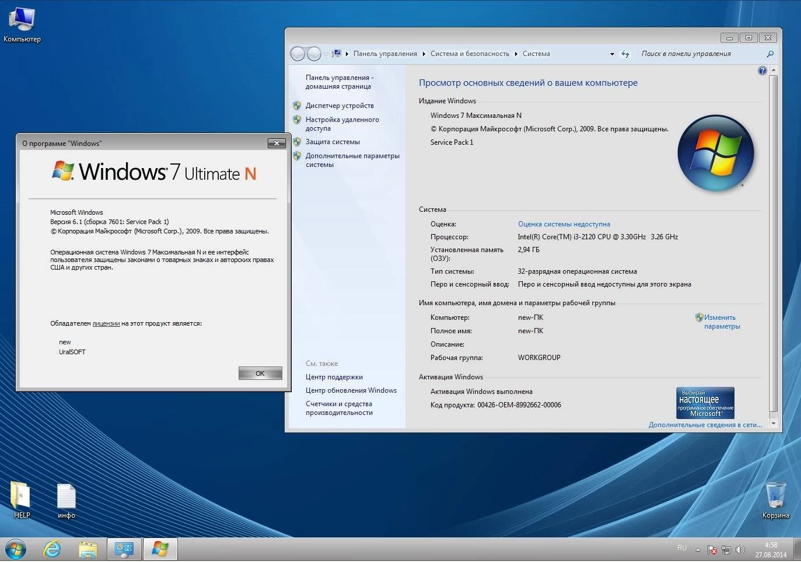
Task: Open the taskbar clock showing 4:58
Action: click(x=771, y=550)
